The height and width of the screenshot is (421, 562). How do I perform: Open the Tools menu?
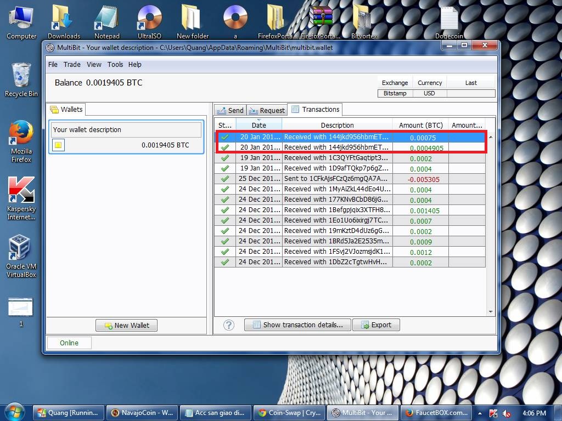[115, 64]
